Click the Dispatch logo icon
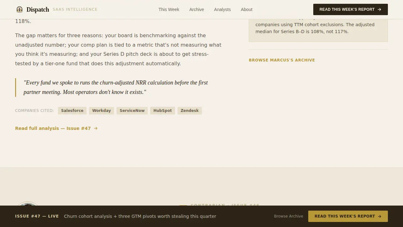Screen dimensions: 403x227 (20, 9)
